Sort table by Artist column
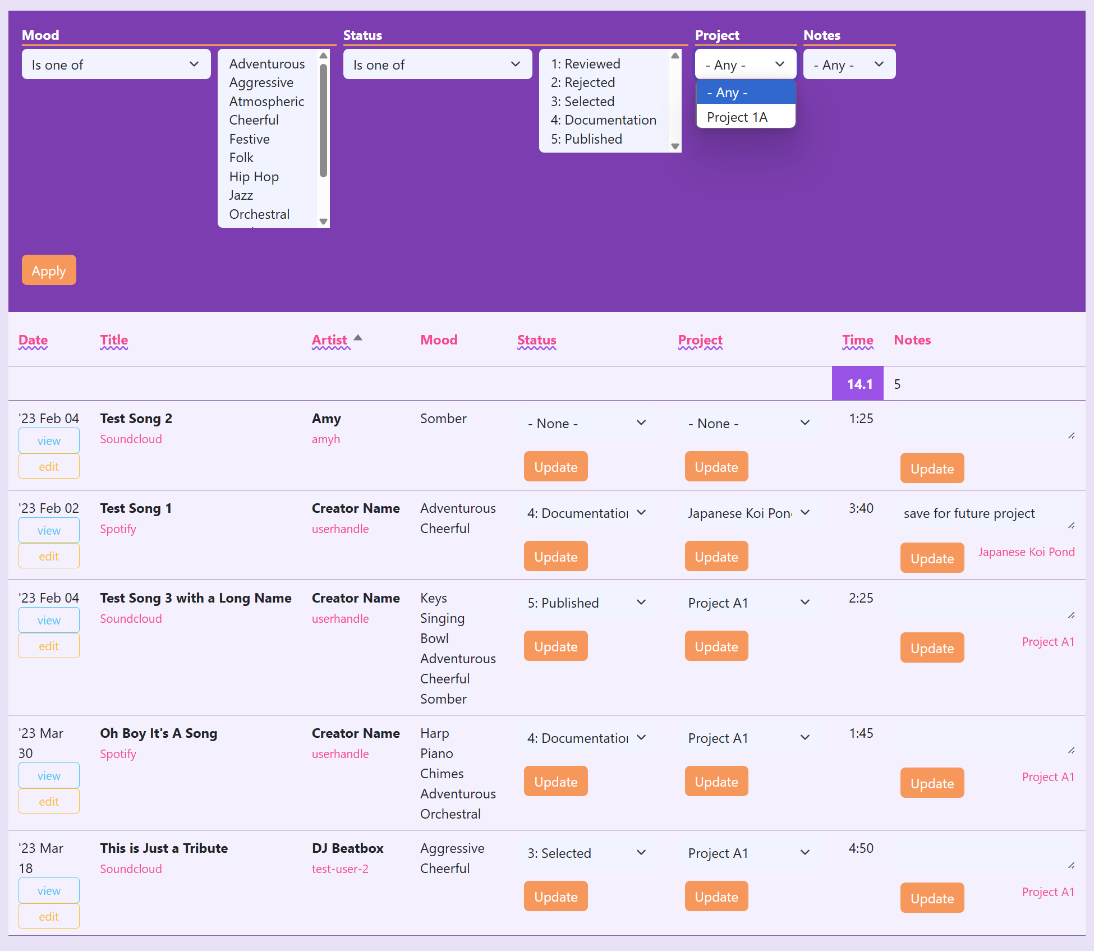Viewport: 1094px width, 951px height. (x=330, y=340)
